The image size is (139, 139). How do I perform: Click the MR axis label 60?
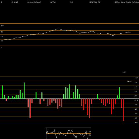pos(135,87)
